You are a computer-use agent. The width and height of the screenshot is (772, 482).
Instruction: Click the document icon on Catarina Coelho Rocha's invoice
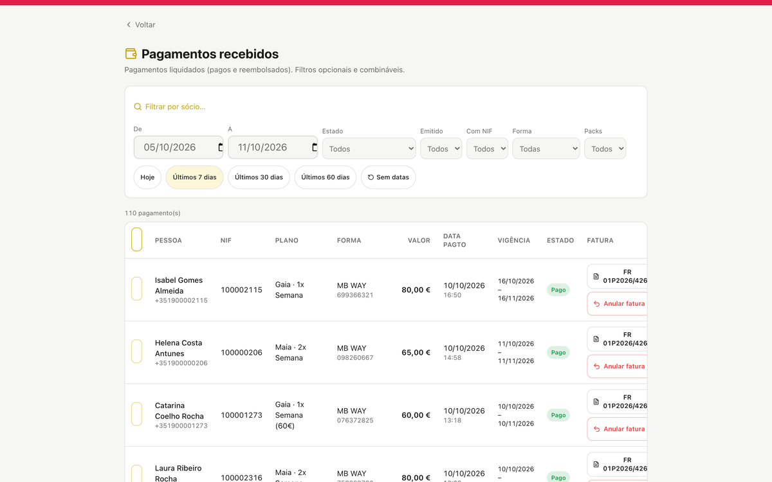click(x=596, y=402)
